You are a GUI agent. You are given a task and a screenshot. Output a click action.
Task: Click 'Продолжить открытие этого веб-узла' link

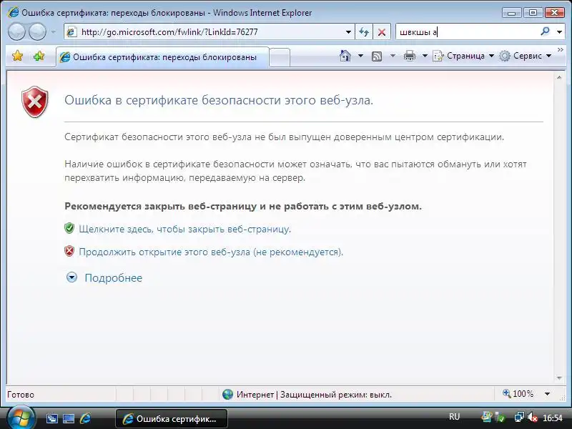tap(211, 252)
